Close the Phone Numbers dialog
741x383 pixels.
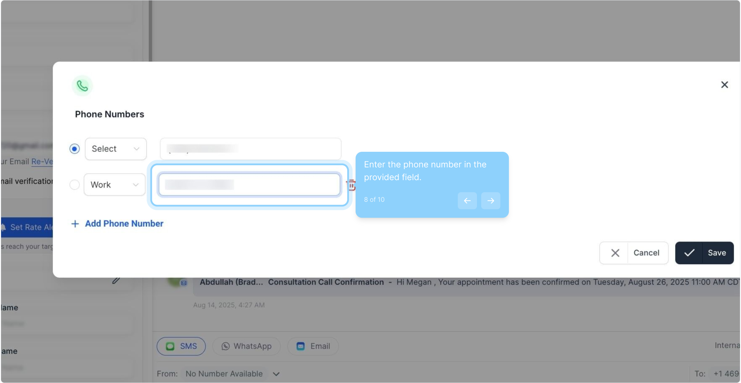(x=724, y=85)
